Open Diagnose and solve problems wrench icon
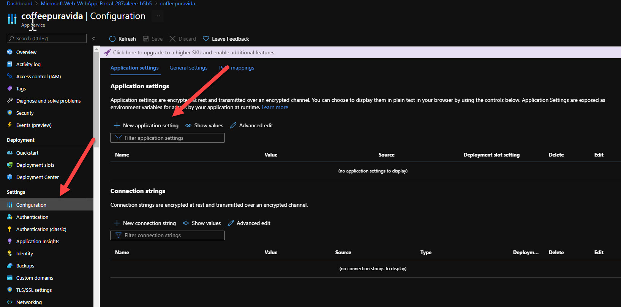621x307 pixels. (10, 101)
